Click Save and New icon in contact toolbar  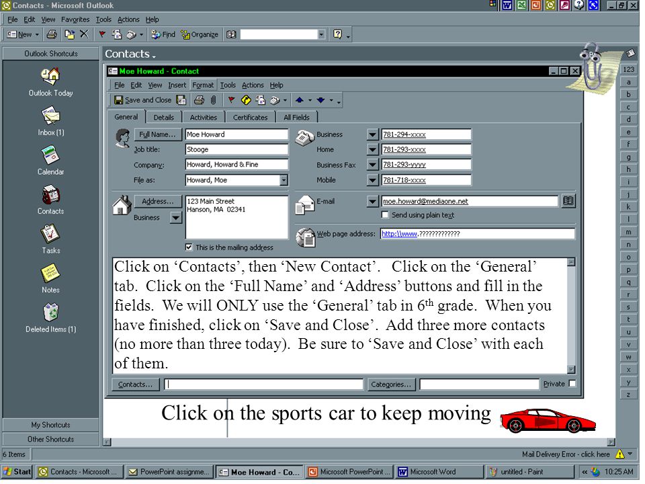point(181,100)
